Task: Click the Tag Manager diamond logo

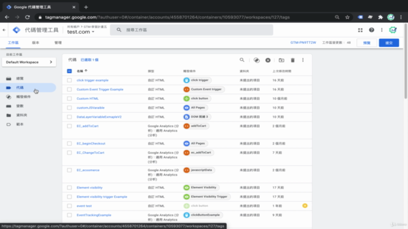Action: click(x=17, y=30)
